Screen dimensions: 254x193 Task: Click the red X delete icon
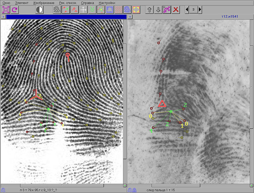pos(176,10)
